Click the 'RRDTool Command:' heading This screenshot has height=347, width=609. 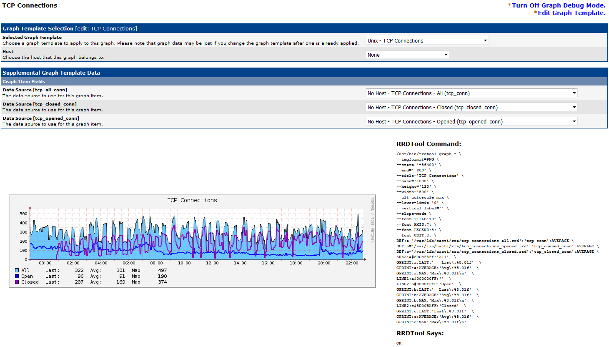pos(429,144)
